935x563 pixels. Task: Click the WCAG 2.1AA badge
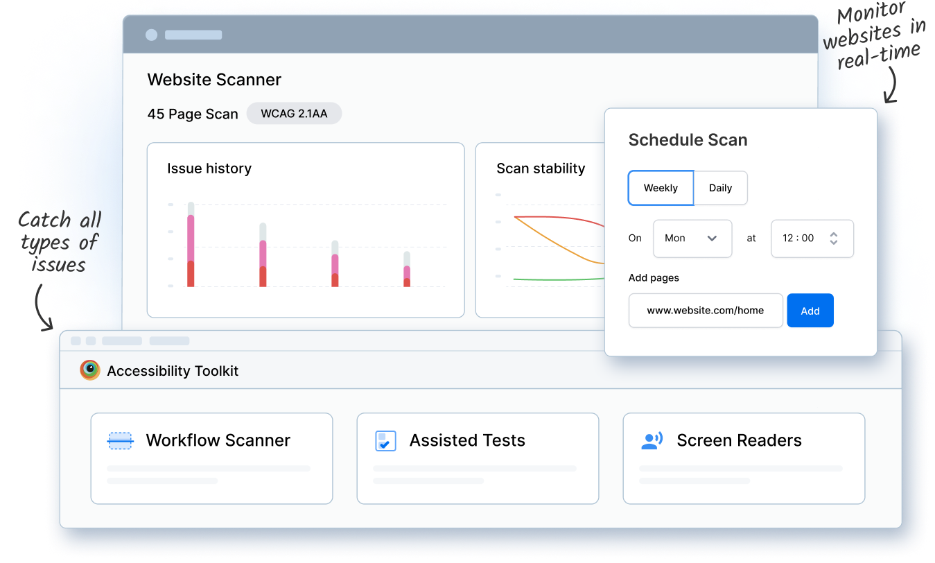(x=294, y=114)
